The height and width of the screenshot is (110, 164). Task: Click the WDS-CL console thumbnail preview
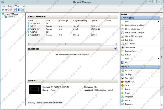coord(35,90)
